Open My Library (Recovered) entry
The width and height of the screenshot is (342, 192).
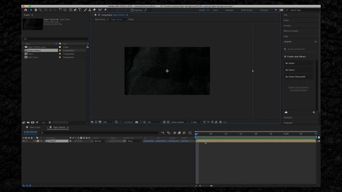pyautogui.click(x=299, y=77)
